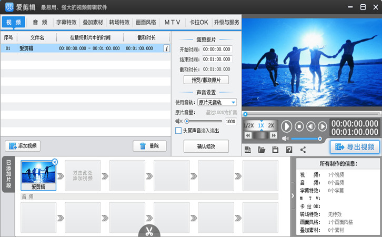Step back one frame
Screen dimensions: 382x237
310,126
